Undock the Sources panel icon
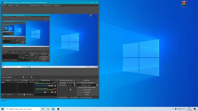198x111 pixels. coord(33,80)
